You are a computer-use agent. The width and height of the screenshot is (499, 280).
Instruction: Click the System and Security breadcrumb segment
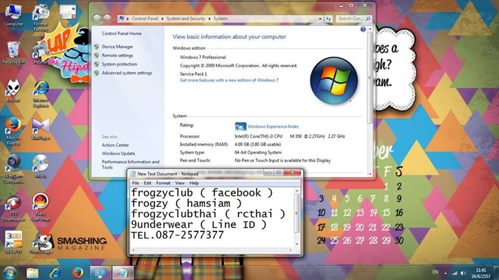(x=186, y=19)
